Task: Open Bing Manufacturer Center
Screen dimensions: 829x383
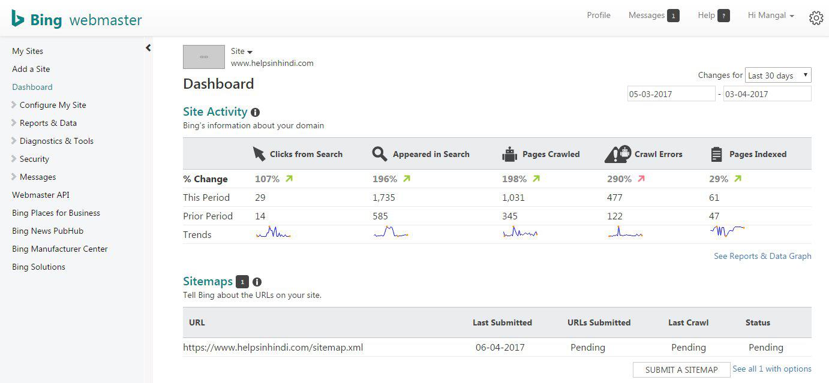Action: click(60, 249)
